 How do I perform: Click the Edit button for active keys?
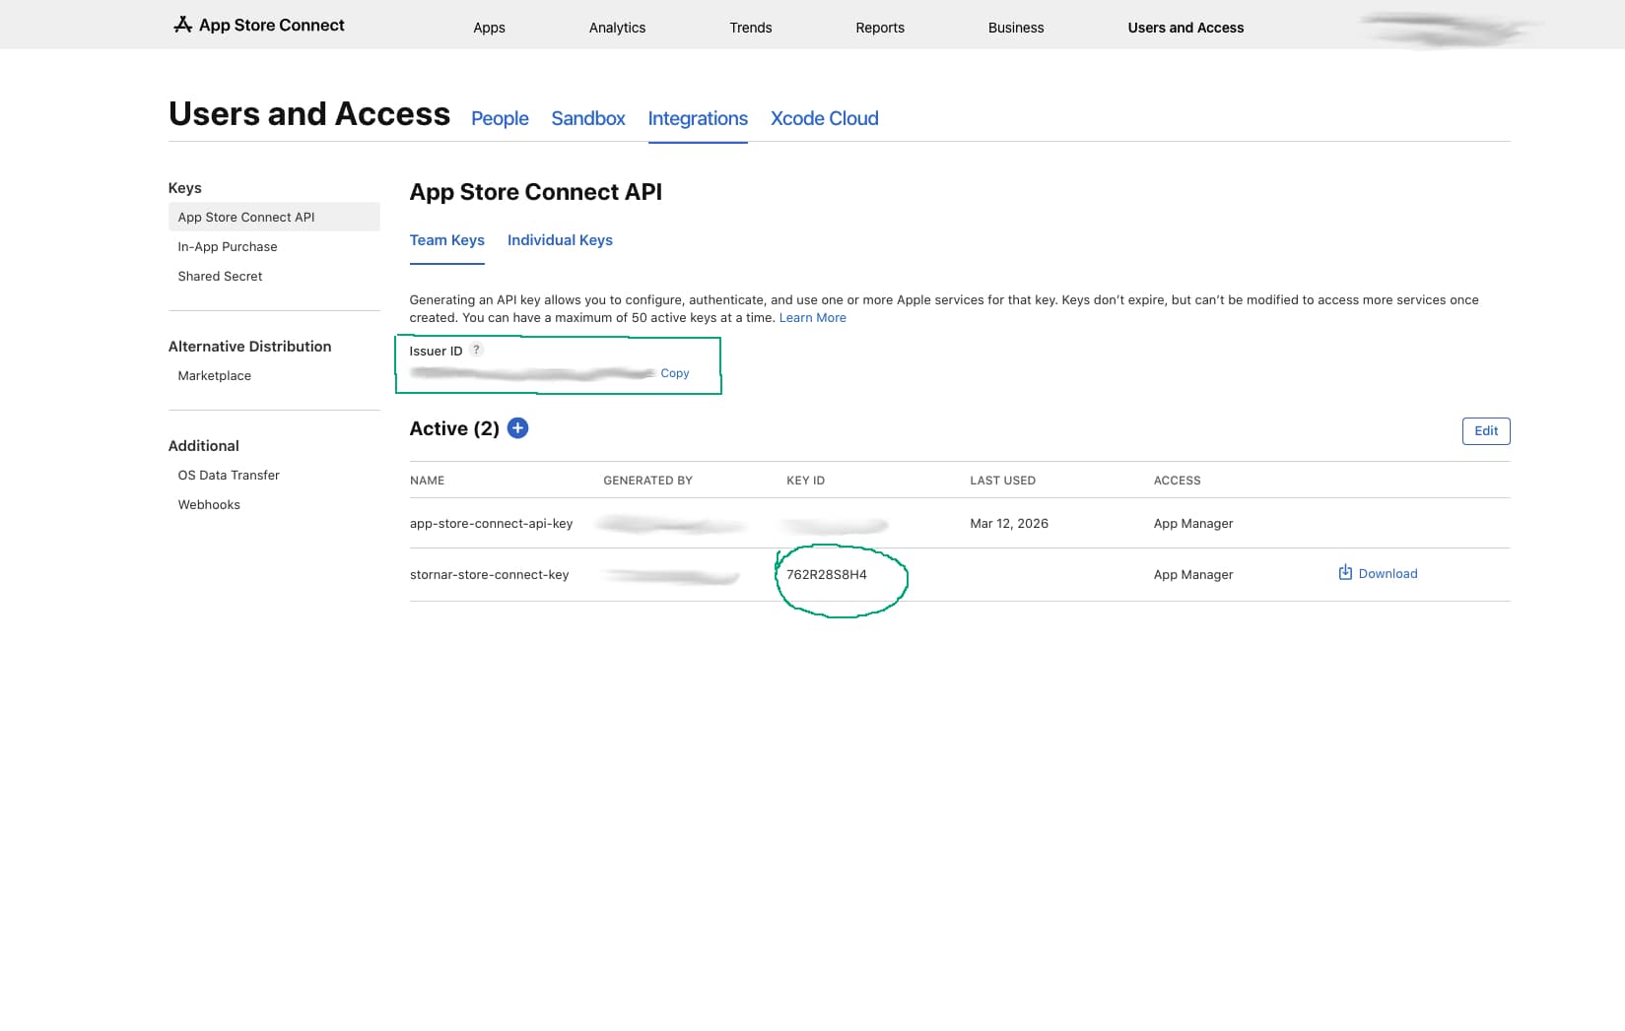click(x=1486, y=430)
